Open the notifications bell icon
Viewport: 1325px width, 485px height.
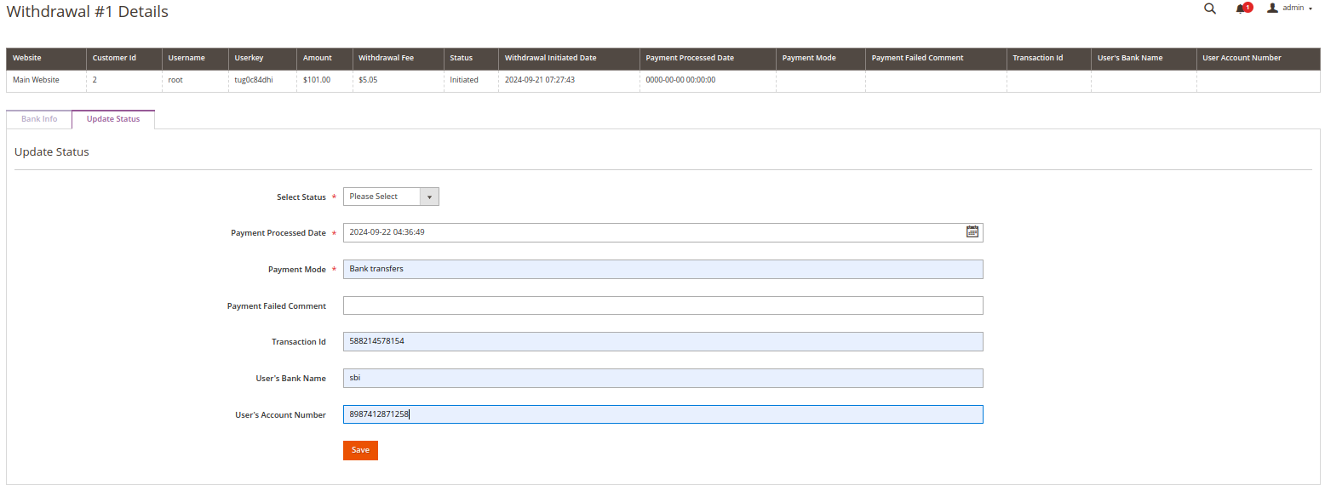[1242, 9]
